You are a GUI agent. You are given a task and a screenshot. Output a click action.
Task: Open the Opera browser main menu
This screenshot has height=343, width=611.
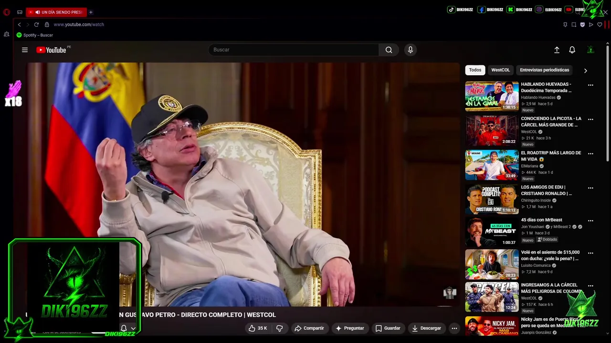[6, 12]
